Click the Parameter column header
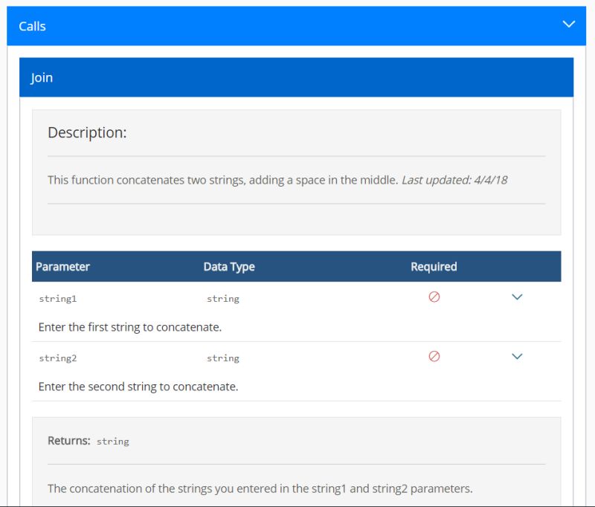This screenshot has width=595, height=507. click(x=62, y=267)
